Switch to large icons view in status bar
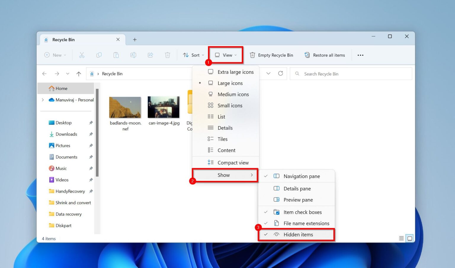455x268 pixels. [410, 238]
